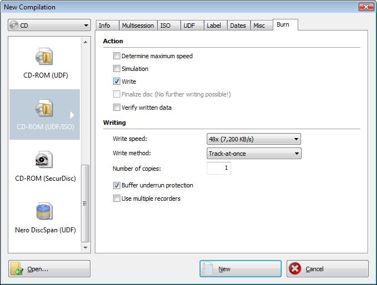Select the Burn tab
This screenshot has width=377, height=285.
pyautogui.click(x=286, y=25)
